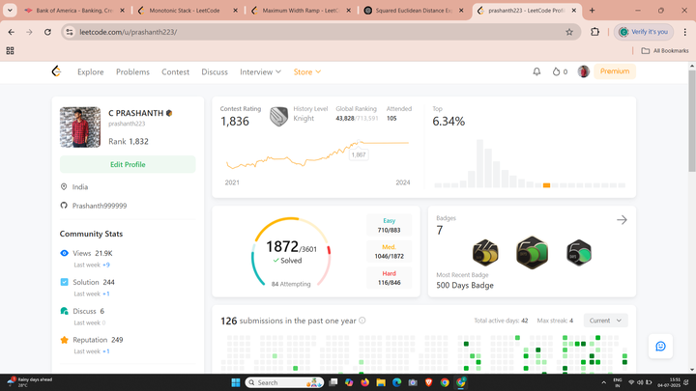696x391 pixels.
Task: Bookmark this page with the star
Action: [569, 32]
